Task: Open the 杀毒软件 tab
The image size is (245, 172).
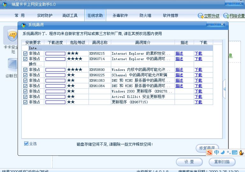Action: [x=120, y=16]
